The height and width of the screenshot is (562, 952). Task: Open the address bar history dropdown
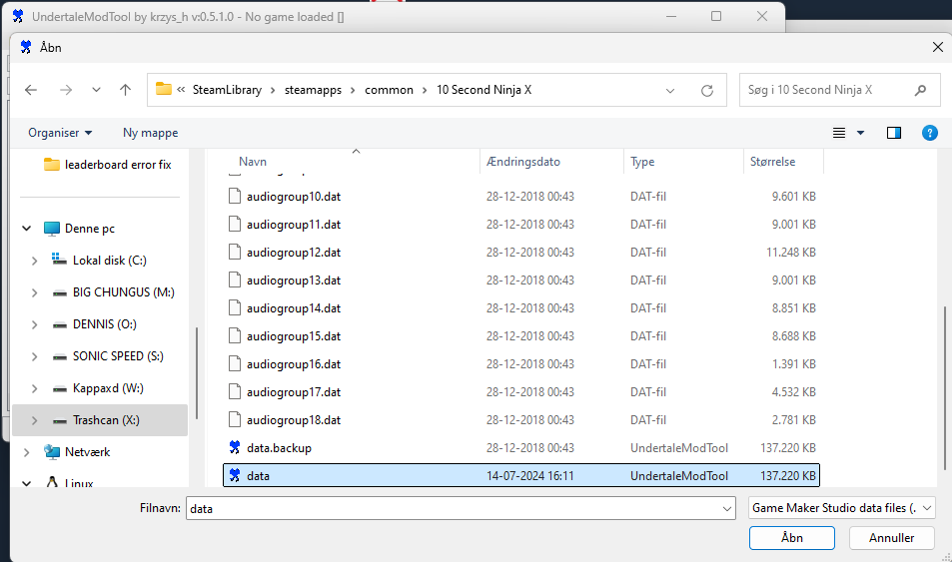point(670,91)
